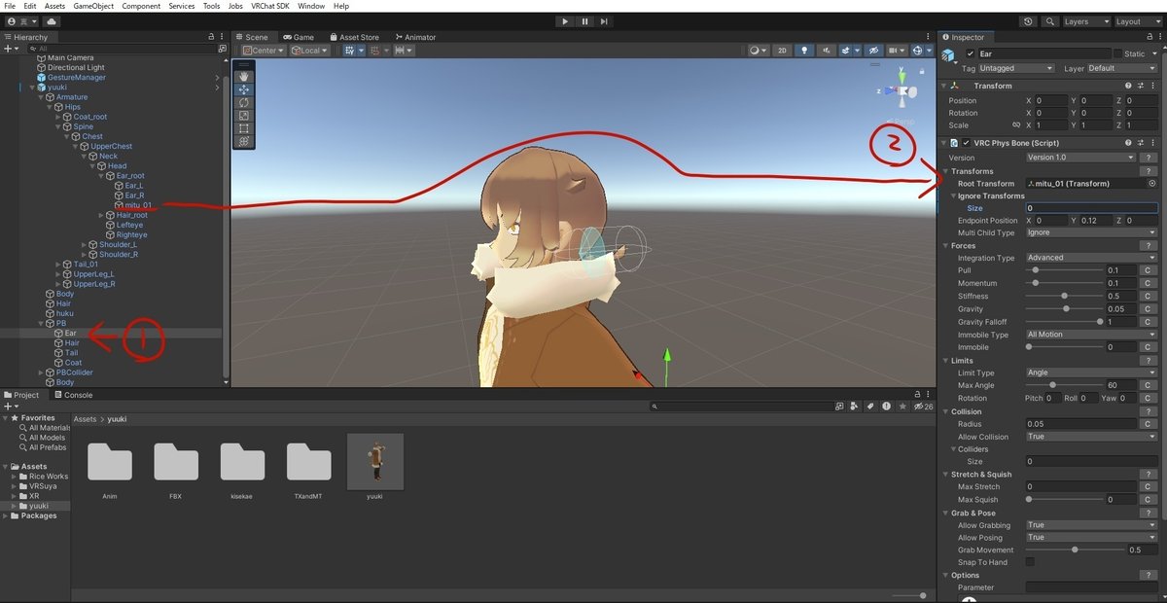Click the Transforms section help button
The image size is (1167, 603).
point(1148,171)
